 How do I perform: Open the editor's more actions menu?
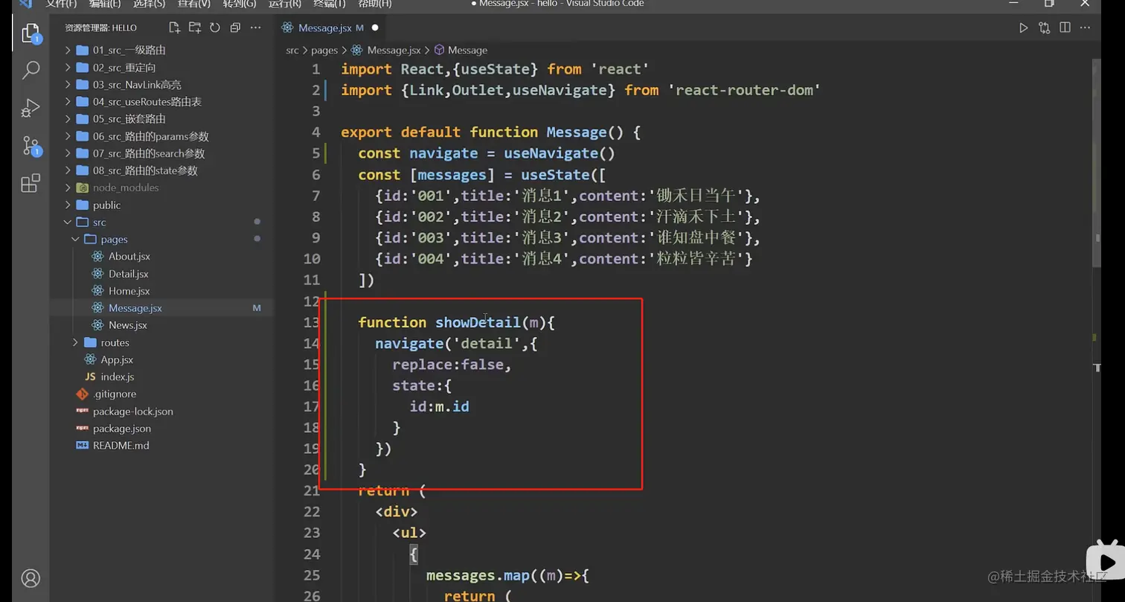point(1086,28)
